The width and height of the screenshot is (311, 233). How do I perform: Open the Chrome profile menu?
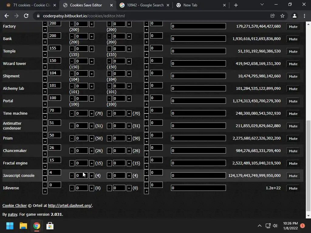pyautogui.click(x=295, y=16)
